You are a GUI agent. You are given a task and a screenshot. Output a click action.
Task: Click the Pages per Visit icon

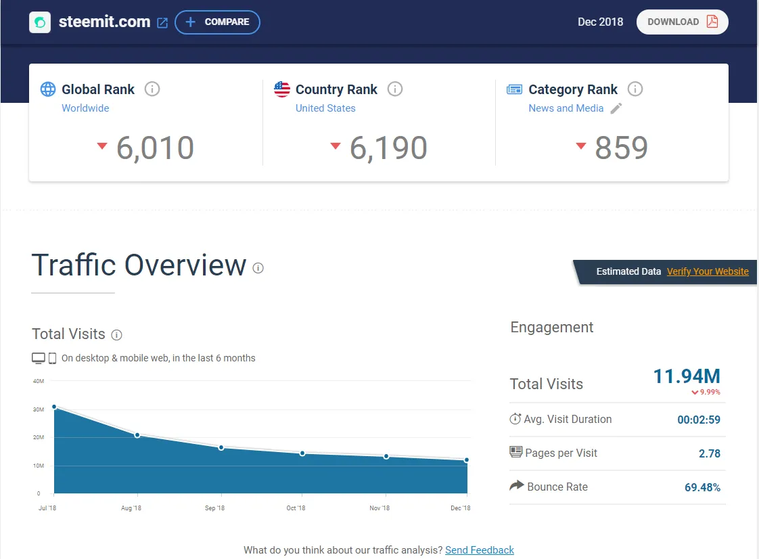coord(516,452)
